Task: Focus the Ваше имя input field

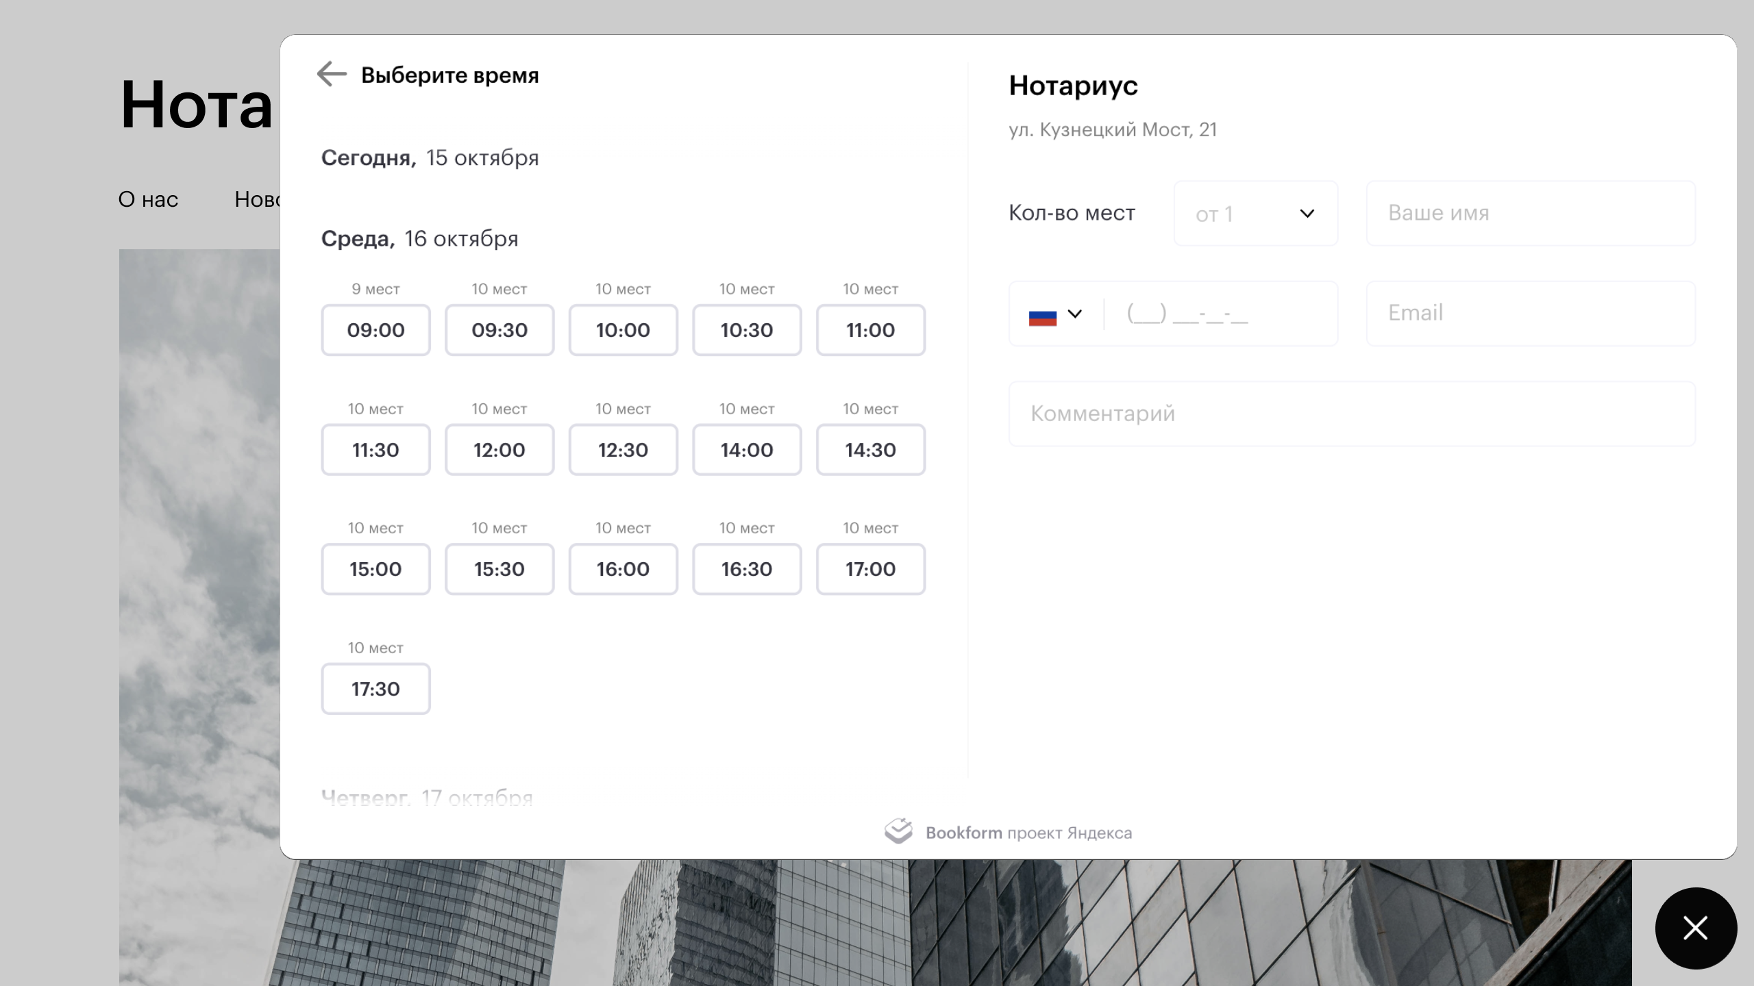Action: [x=1531, y=213]
